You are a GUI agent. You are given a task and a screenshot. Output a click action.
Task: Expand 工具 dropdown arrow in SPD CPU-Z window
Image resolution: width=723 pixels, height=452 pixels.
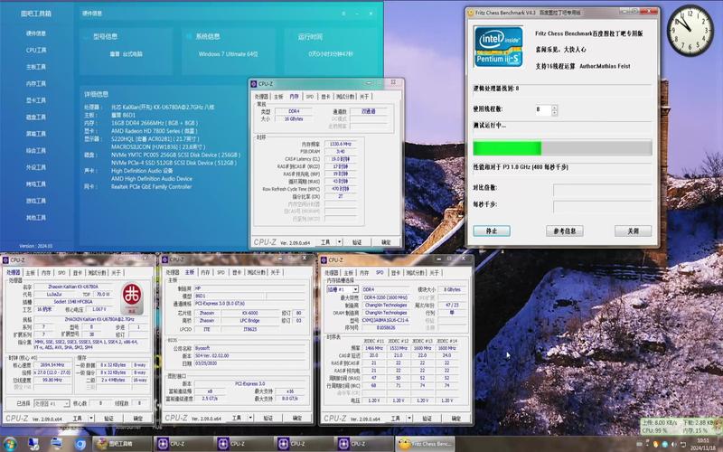409,419
